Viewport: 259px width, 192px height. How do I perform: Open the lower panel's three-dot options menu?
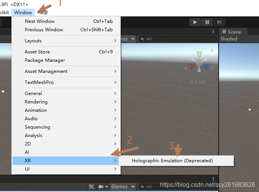(x=213, y=179)
